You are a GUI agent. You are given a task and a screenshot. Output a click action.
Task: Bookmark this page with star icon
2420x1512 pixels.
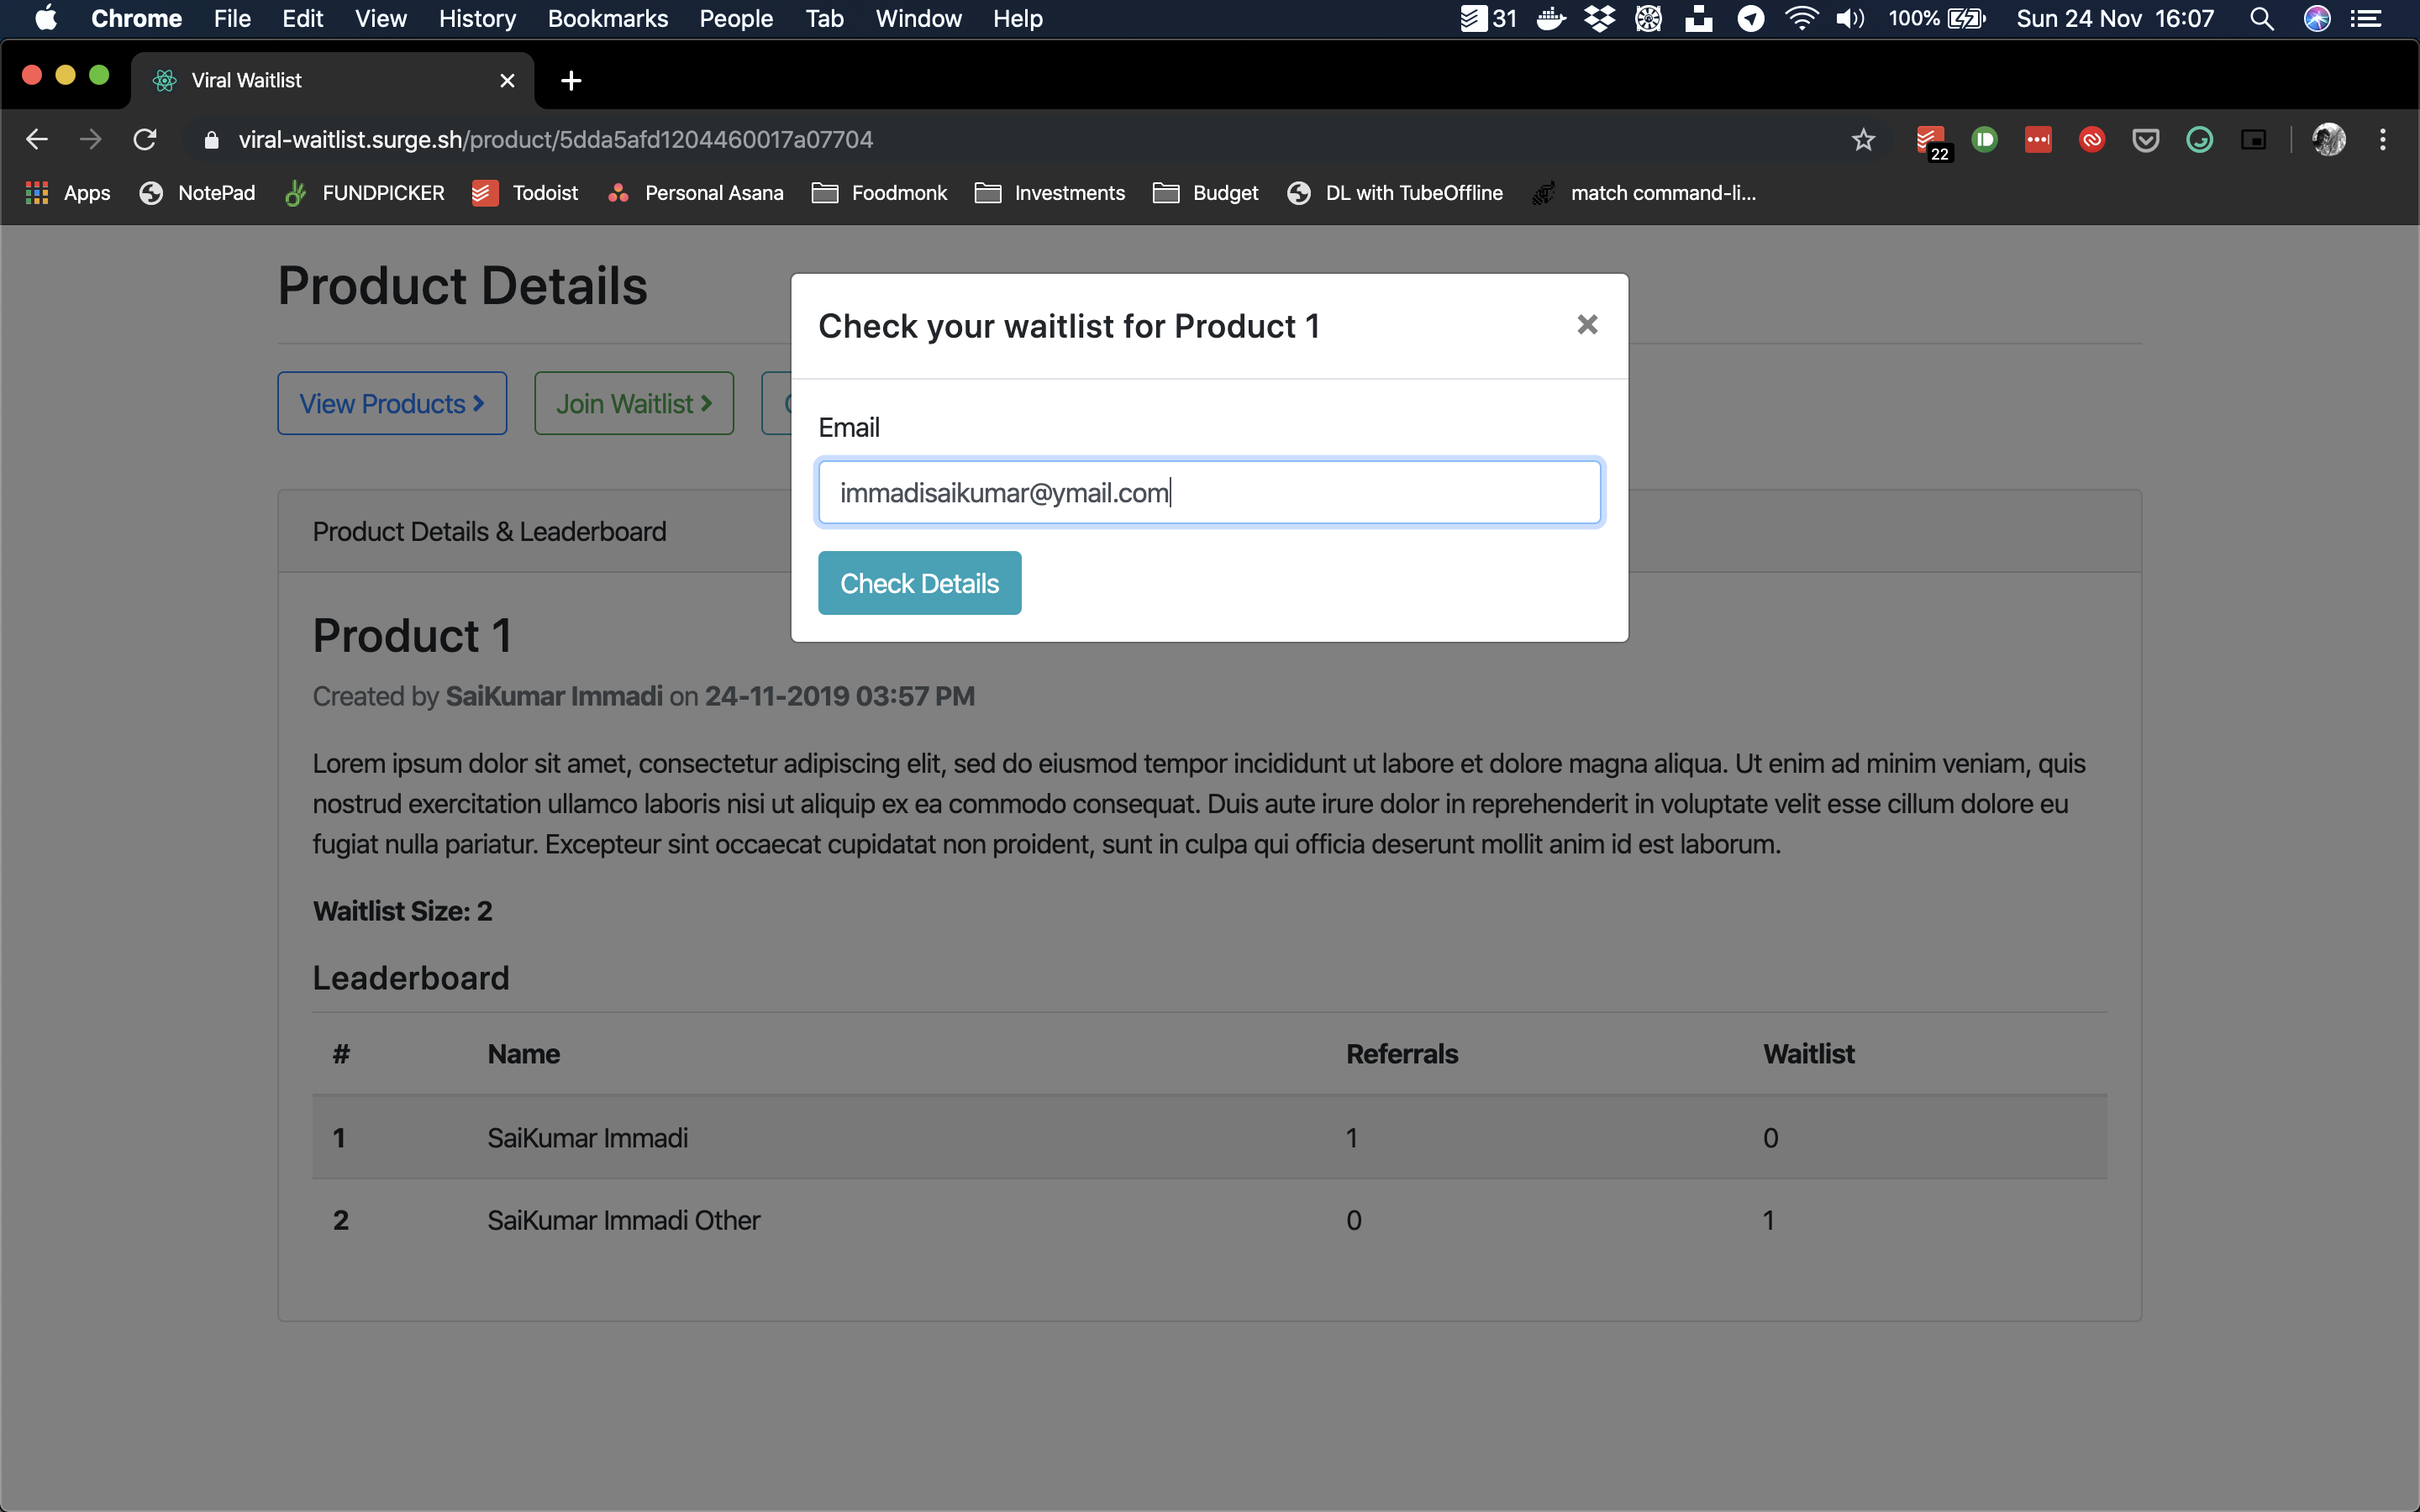[x=1862, y=140]
